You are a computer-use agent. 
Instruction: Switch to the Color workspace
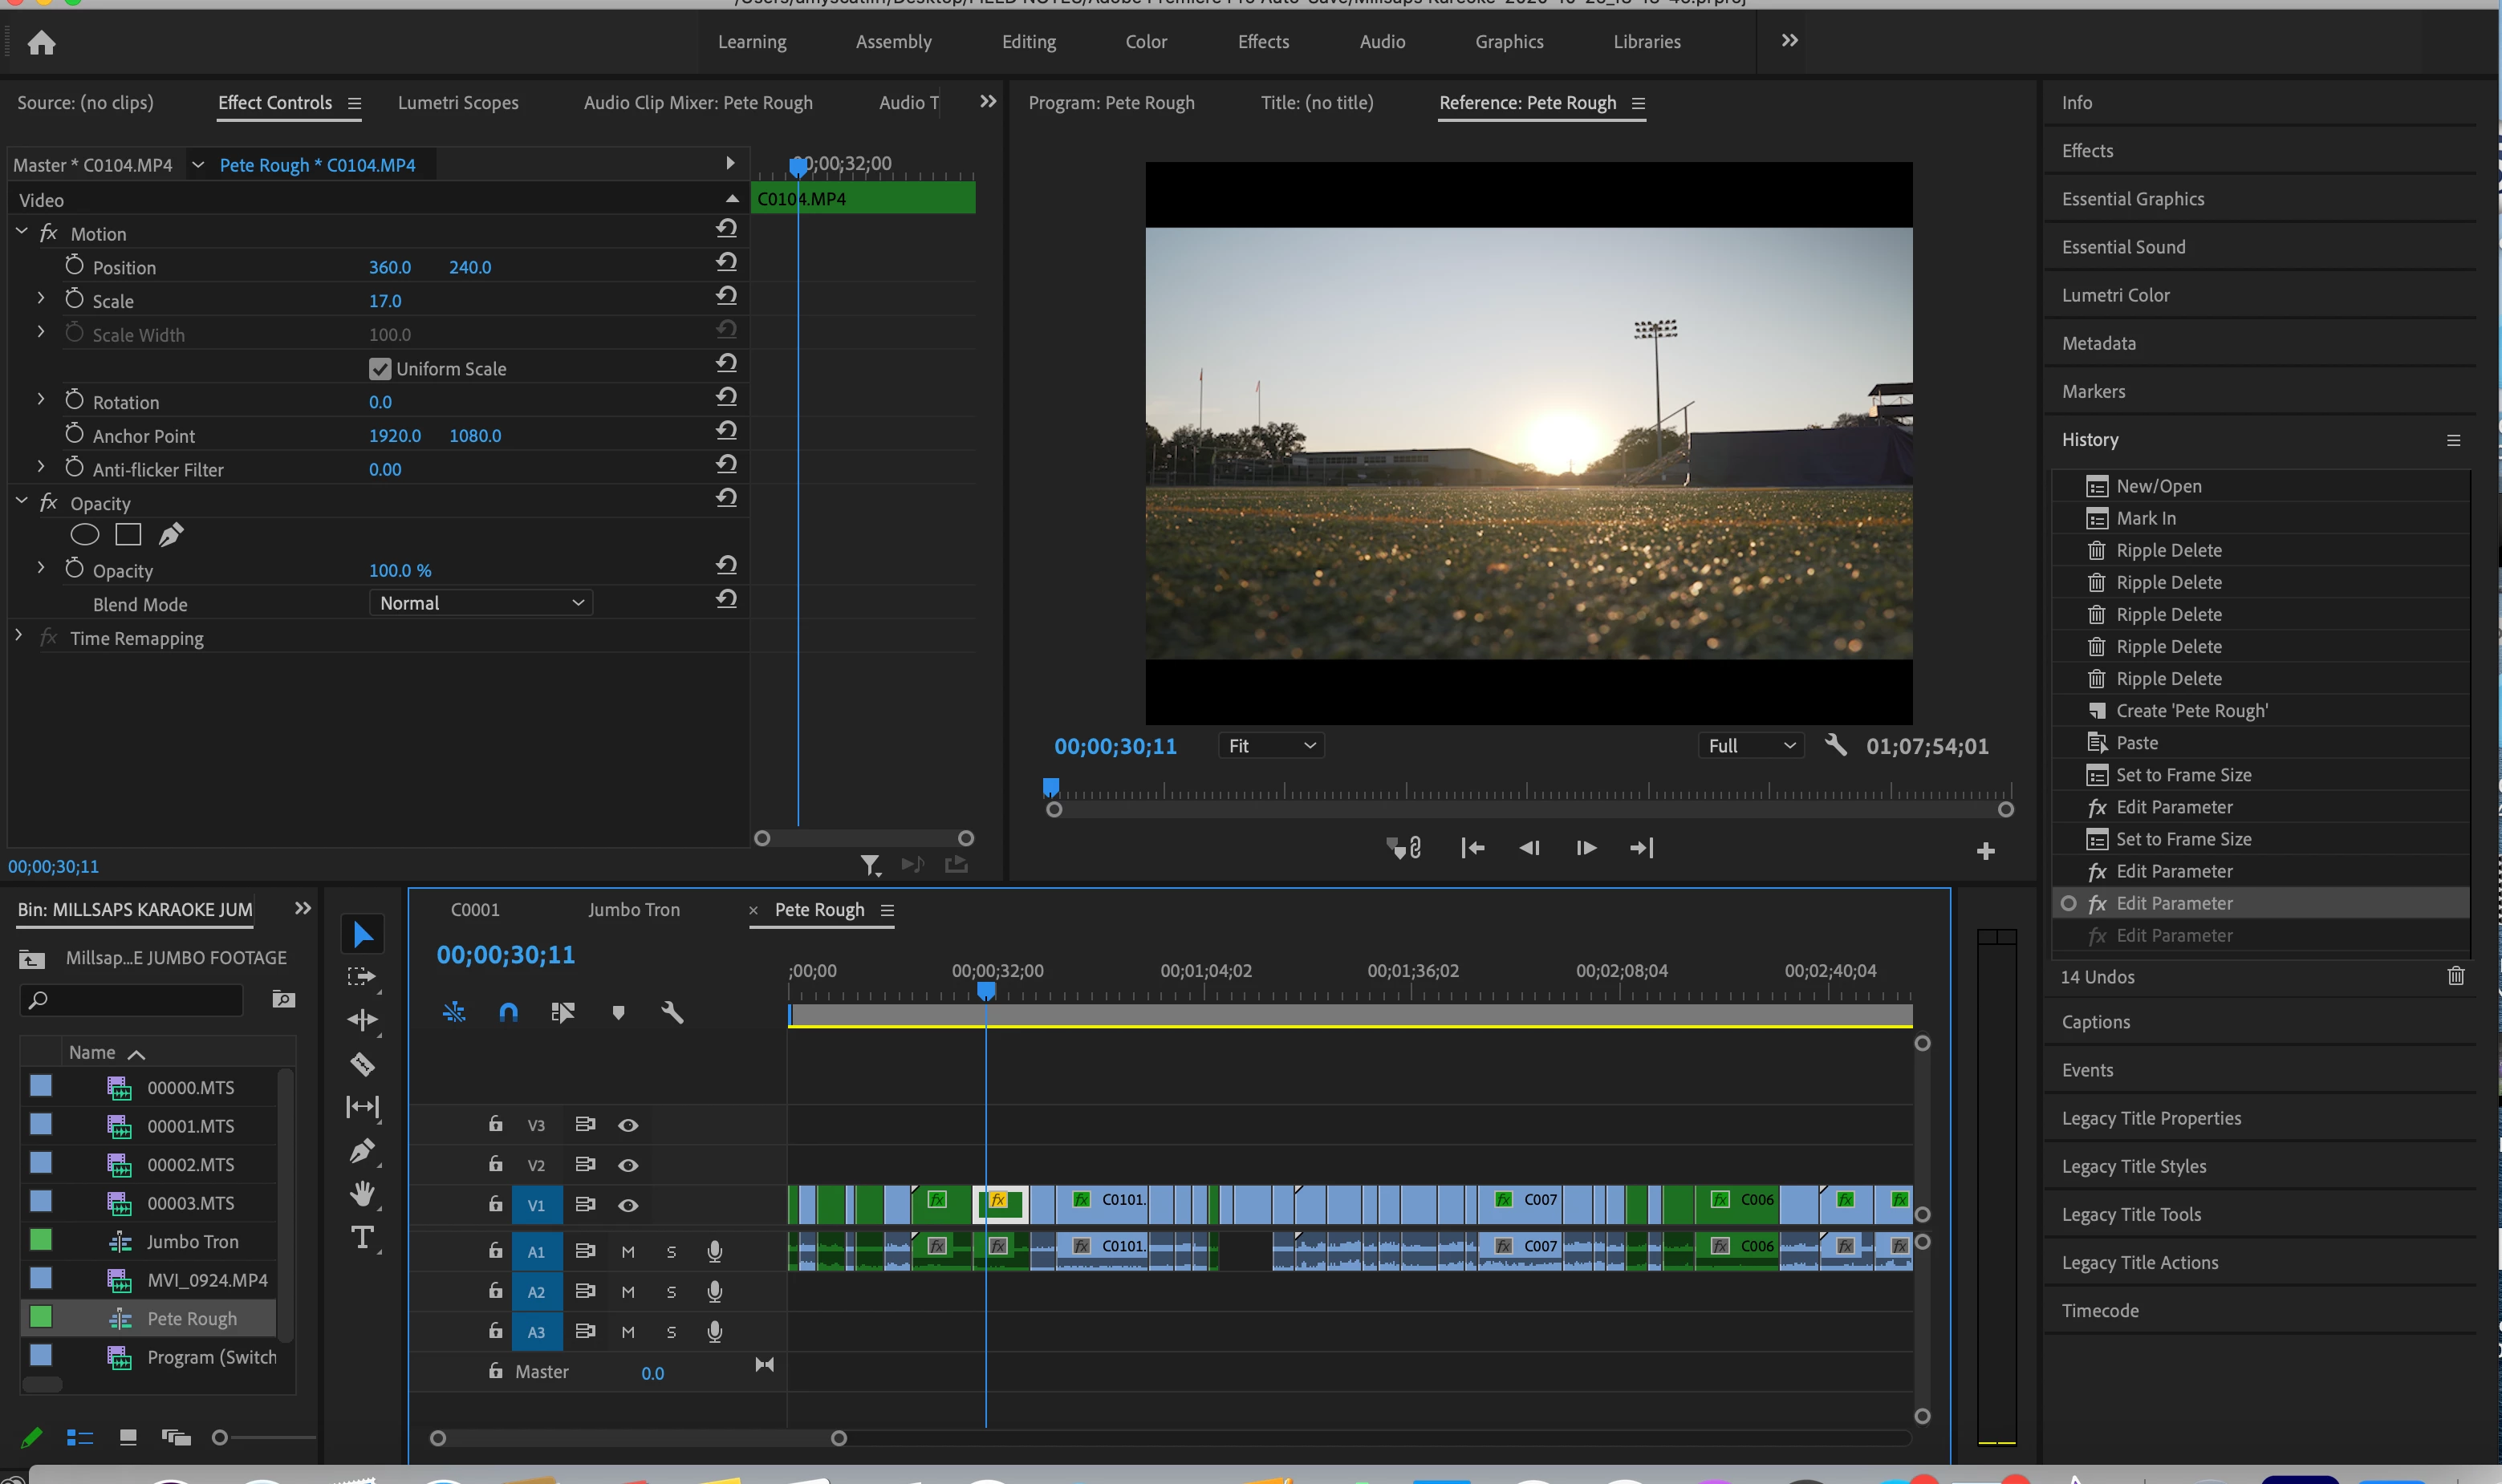tap(1145, 42)
